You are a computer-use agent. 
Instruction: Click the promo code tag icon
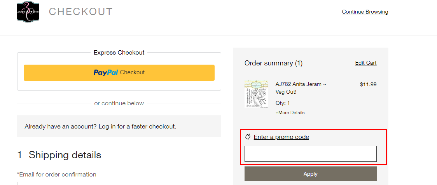(248, 137)
